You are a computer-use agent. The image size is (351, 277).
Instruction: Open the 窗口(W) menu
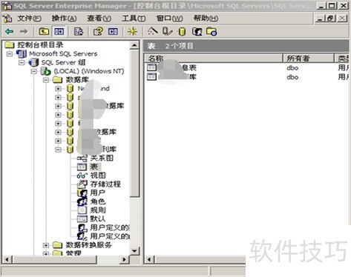click(170, 18)
